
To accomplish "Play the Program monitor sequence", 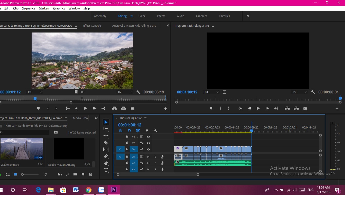I will [258, 109].
